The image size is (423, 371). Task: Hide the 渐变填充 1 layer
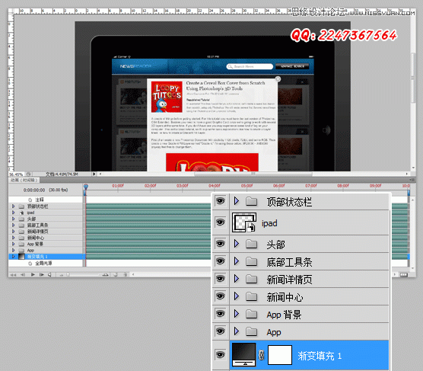pos(221,354)
